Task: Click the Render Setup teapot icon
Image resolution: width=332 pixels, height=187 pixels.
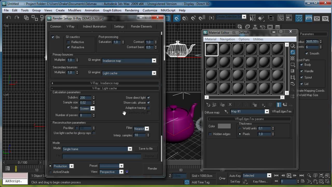Action: click(308, 18)
